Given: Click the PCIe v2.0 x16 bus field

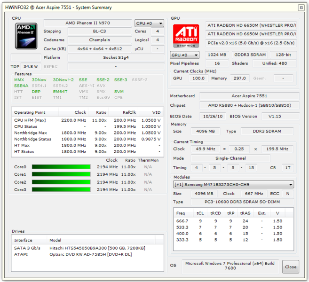Looking at the screenshot, I should click(251, 43).
